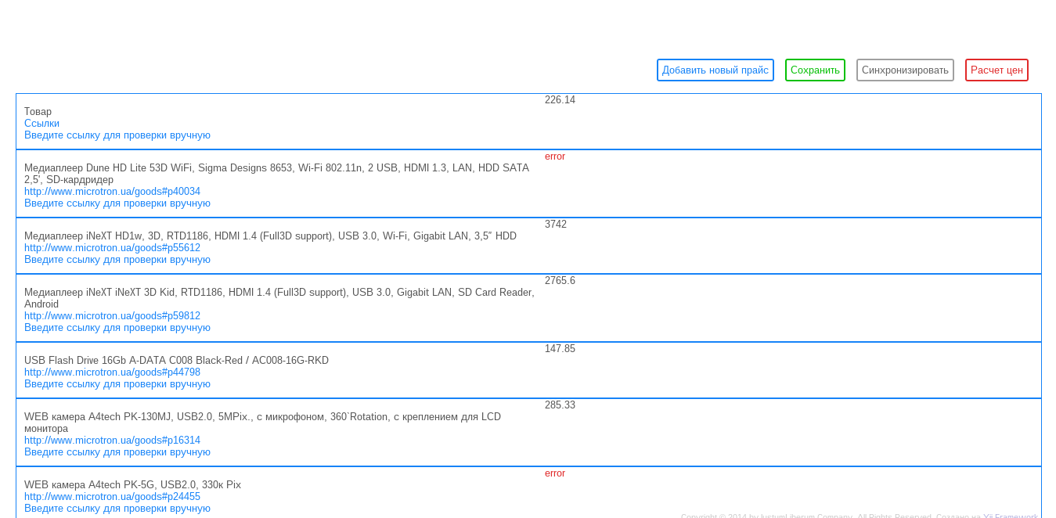Screen dimensions: 1056x518
Task: Open link microtron.ua/goods#p16314
Action: coord(112,441)
